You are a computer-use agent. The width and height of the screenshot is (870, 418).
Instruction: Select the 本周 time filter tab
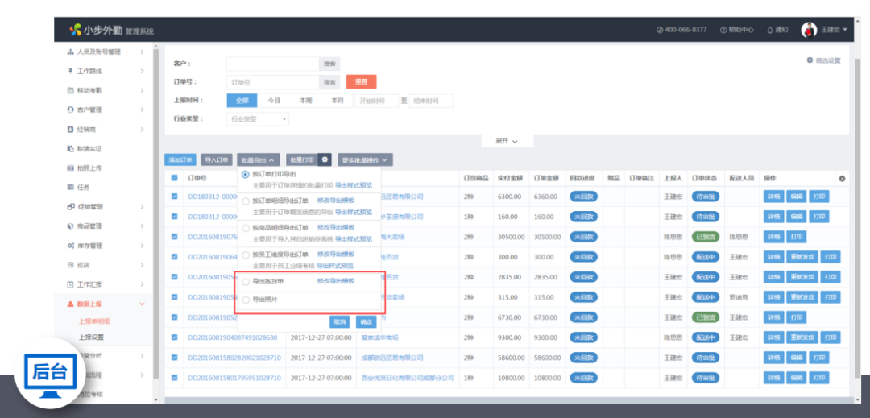[x=305, y=101]
